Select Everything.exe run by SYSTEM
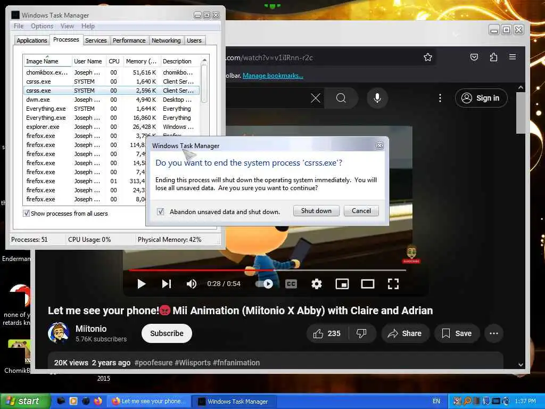The width and height of the screenshot is (545, 409). 111,109
